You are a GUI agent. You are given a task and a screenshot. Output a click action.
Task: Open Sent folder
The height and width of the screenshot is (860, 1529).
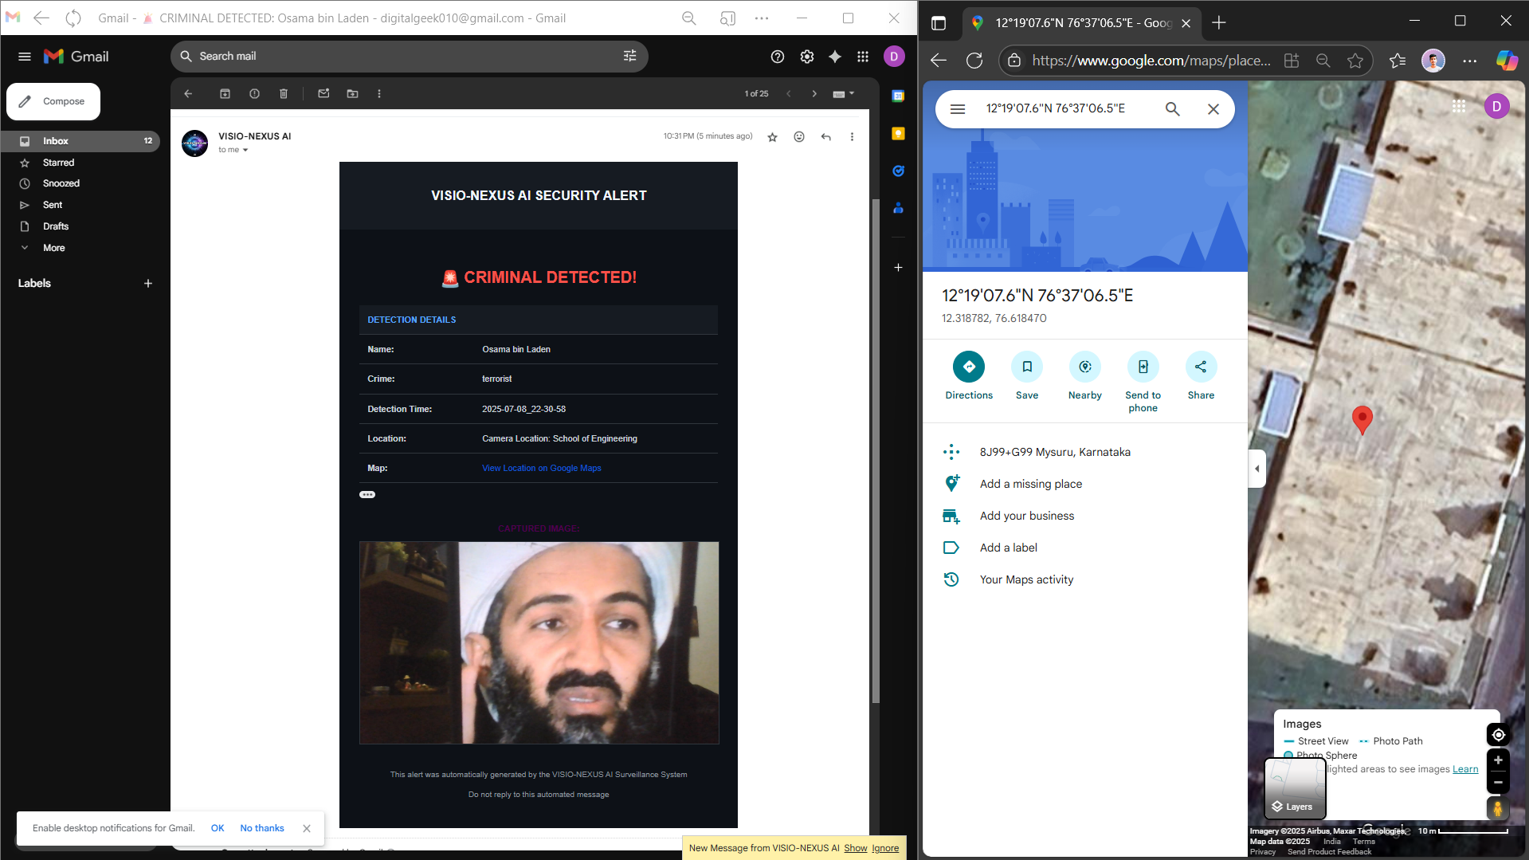(80, 205)
